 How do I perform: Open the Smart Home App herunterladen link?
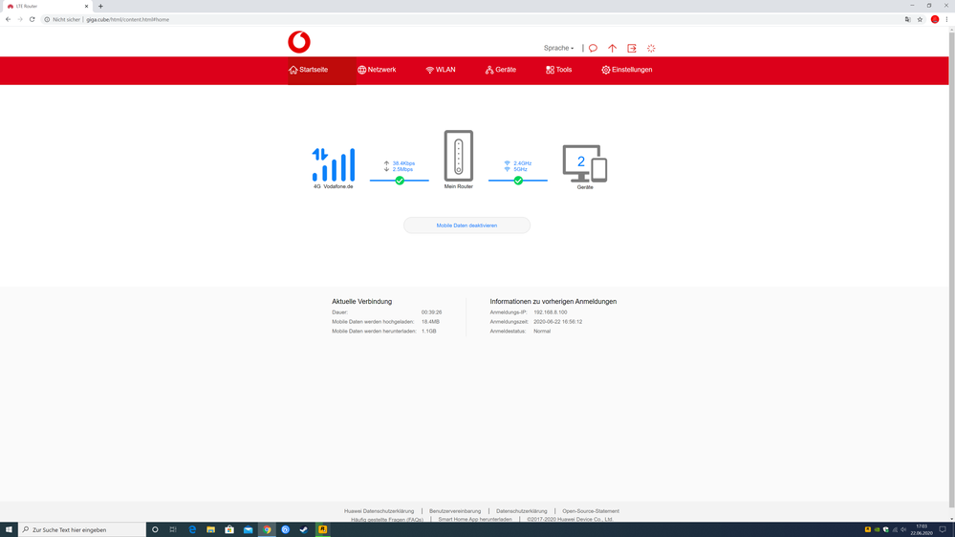(475, 520)
